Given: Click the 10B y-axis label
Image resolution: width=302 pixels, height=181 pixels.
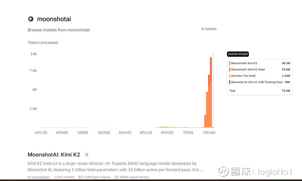Looking at the screenshot, I should click(34, 54).
